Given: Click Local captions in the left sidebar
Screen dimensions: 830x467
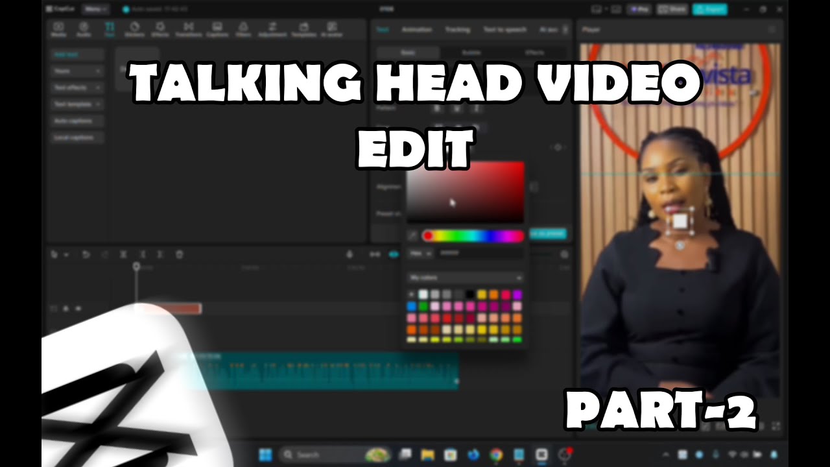Looking at the screenshot, I should [x=77, y=138].
